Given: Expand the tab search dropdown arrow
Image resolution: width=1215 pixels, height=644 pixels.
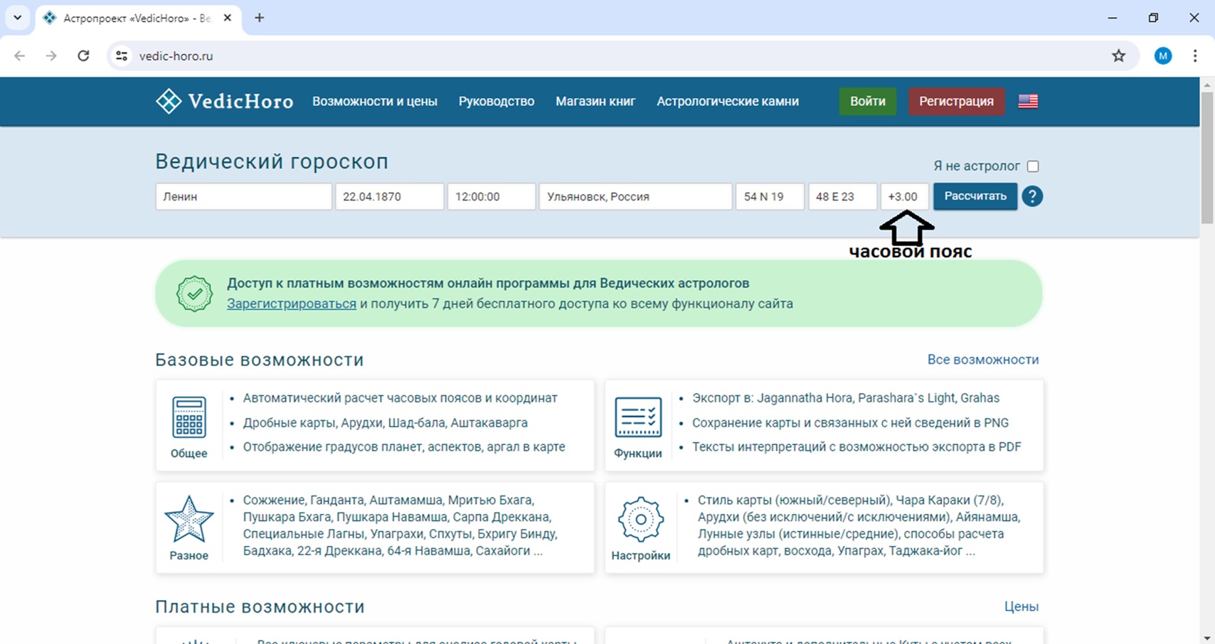Looking at the screenshot, I should click(18, 18).
